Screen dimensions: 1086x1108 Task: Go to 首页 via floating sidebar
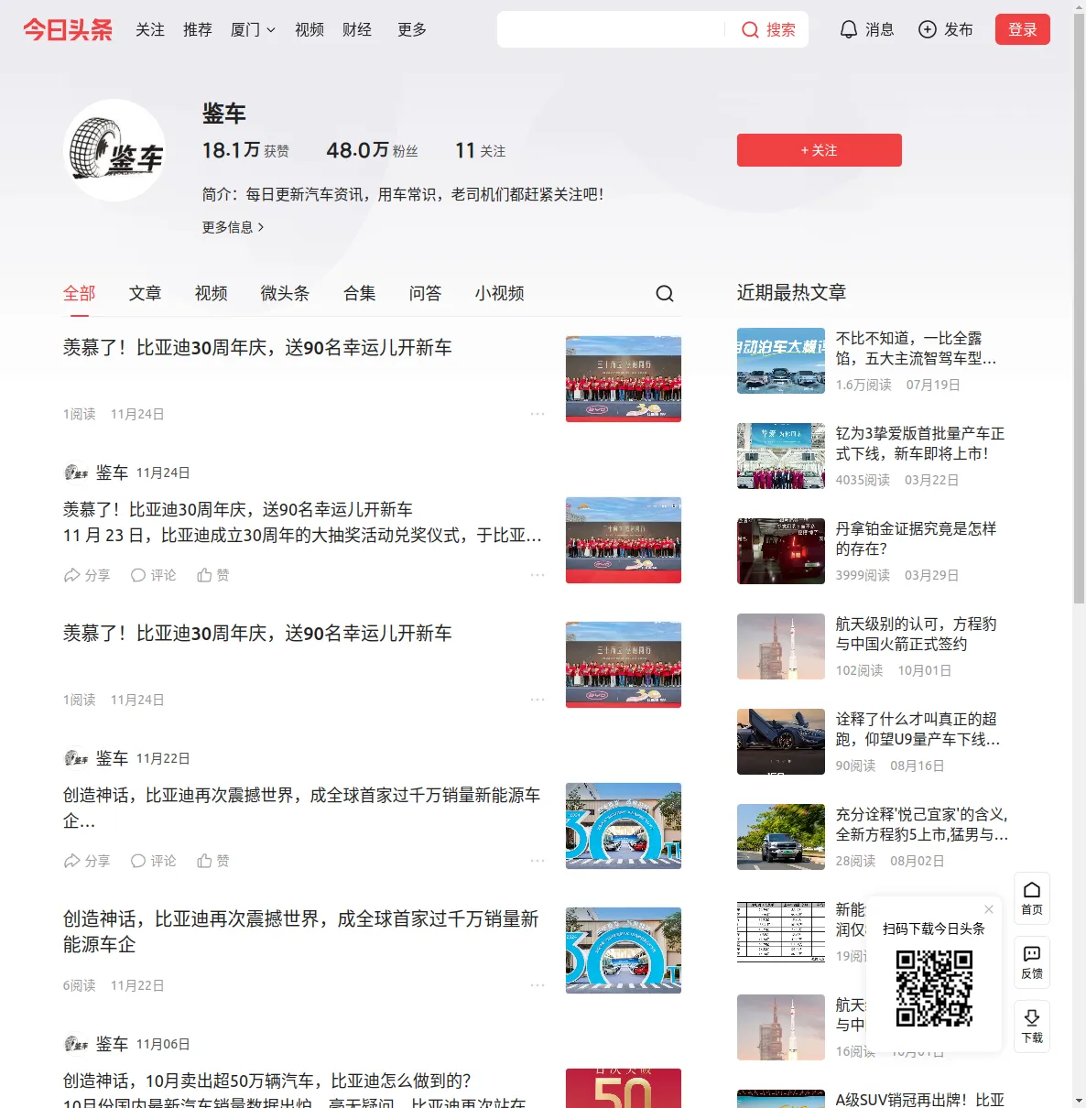point(1032,898)
